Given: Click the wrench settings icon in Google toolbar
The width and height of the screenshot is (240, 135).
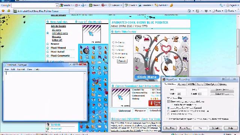Looking at the screenshot, I should [x=221, y=5].
